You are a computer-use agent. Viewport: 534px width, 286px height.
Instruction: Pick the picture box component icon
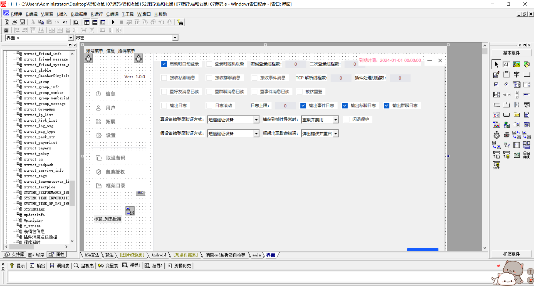coord(516,64)
